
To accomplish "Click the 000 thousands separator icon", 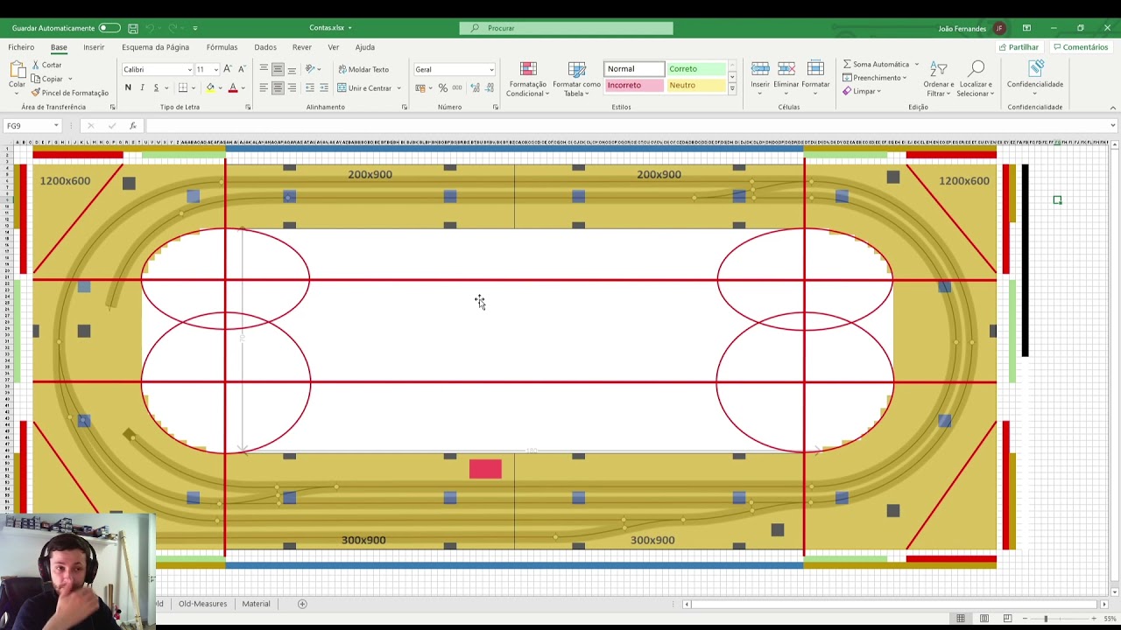I will 456,87.
